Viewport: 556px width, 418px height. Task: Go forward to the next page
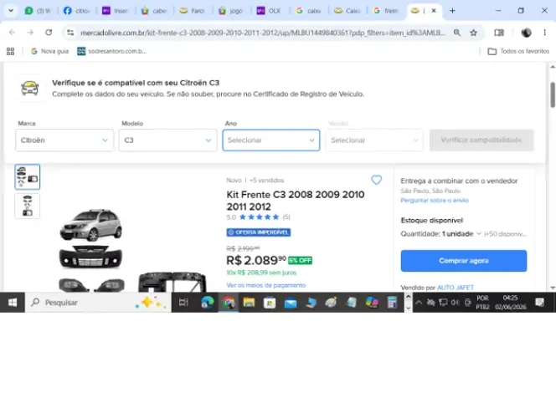(x=30, y=33)
